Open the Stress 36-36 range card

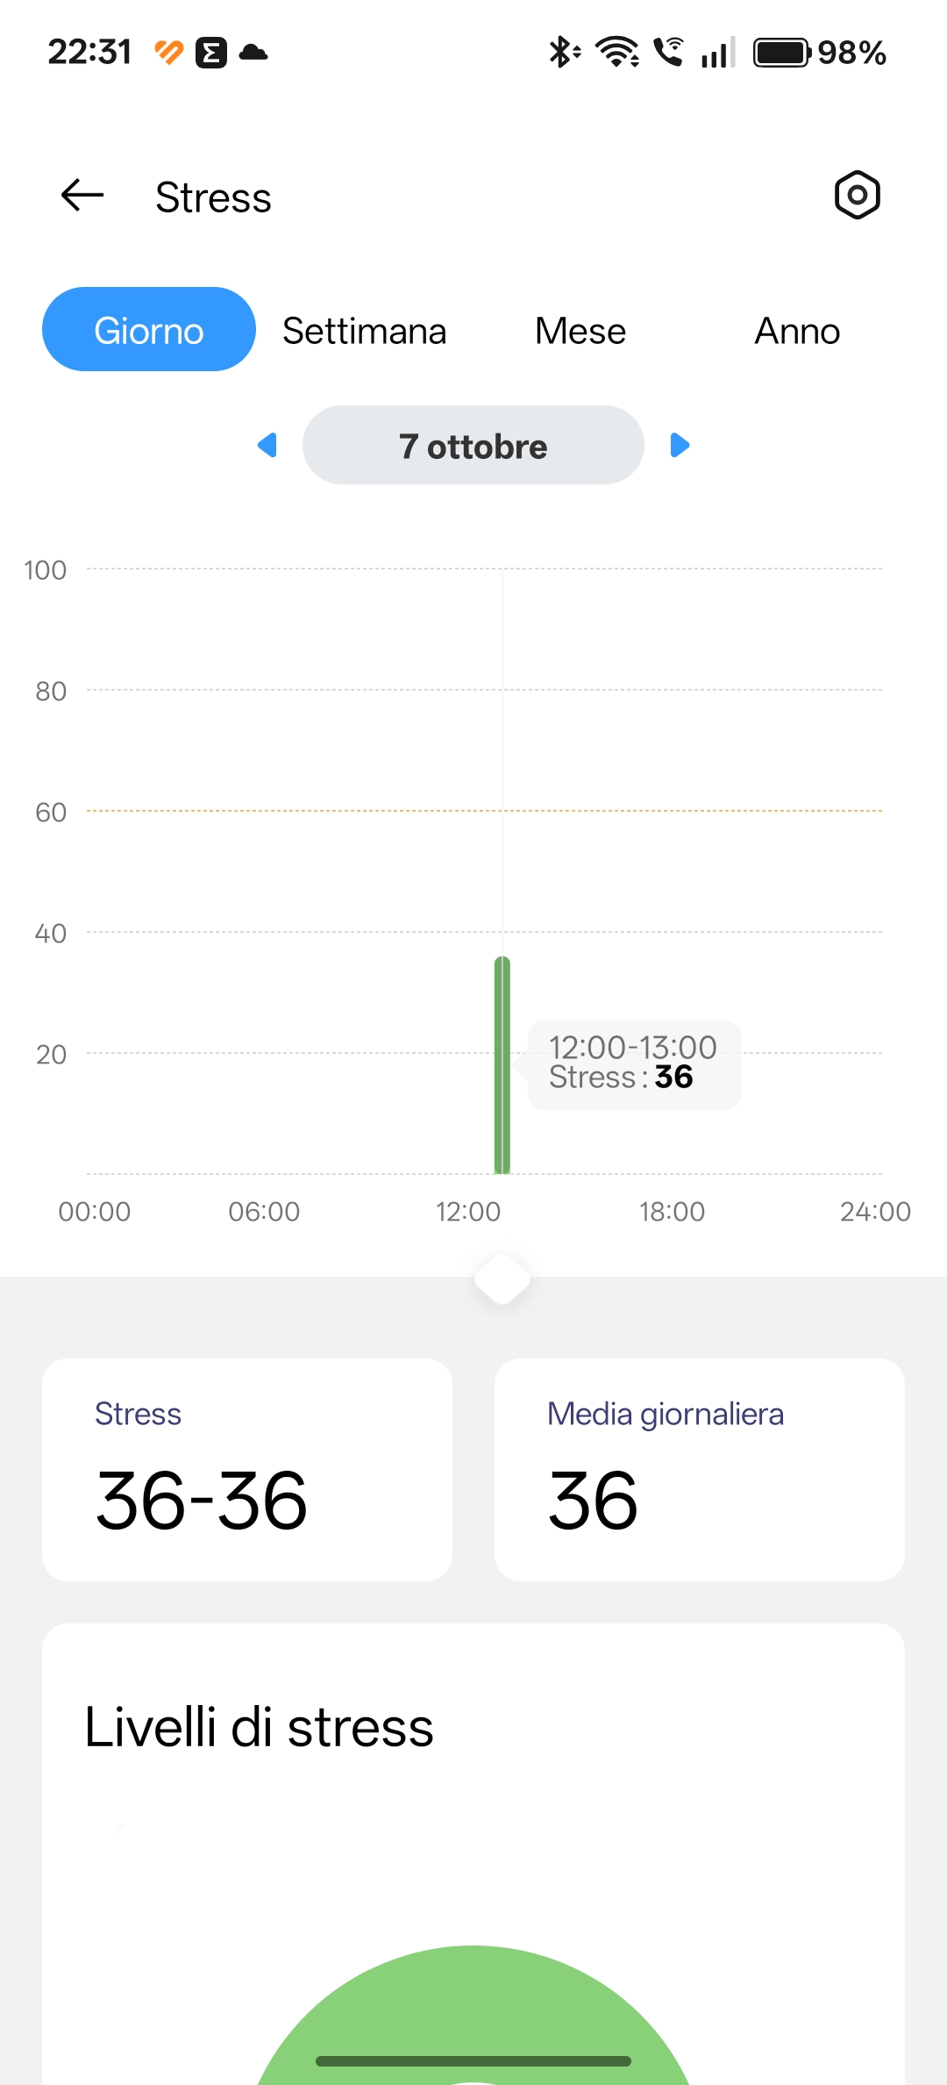(247, 1470)
